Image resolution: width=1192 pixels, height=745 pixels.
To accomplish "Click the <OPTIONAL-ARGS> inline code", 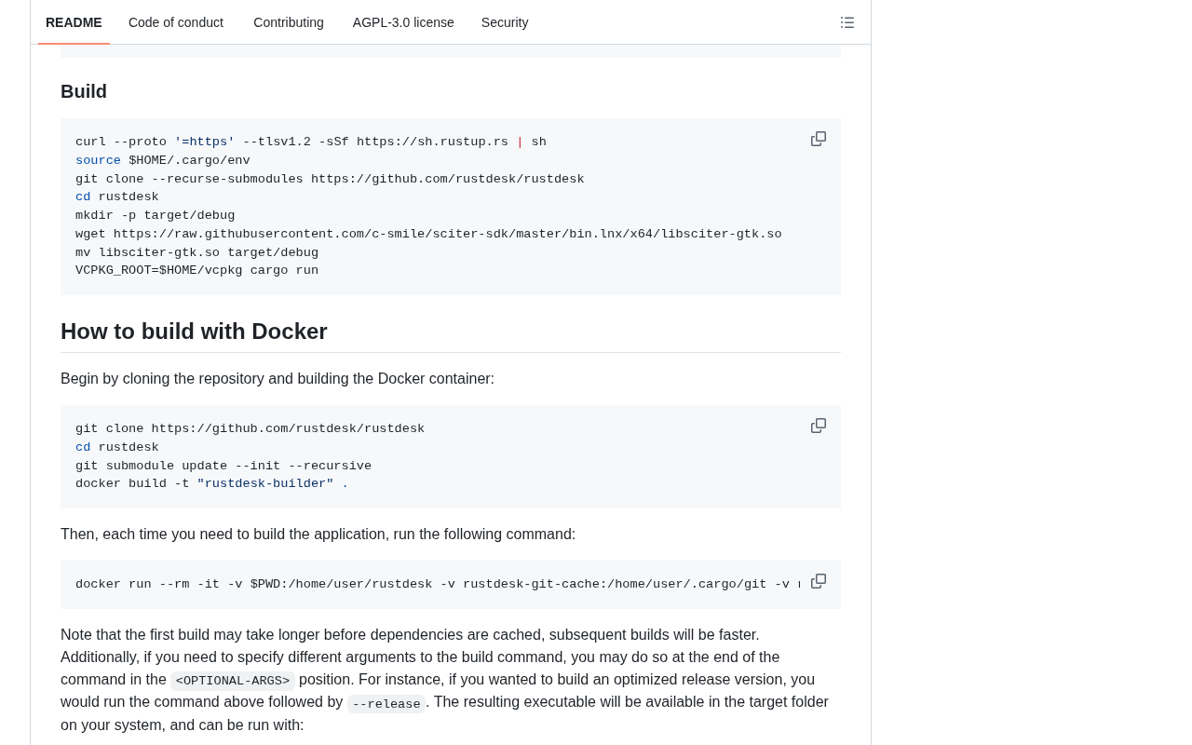I will coord(233,681).
